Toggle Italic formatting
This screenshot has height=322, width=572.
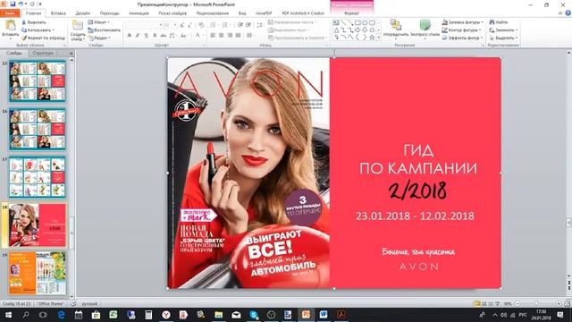pos(138,36)
